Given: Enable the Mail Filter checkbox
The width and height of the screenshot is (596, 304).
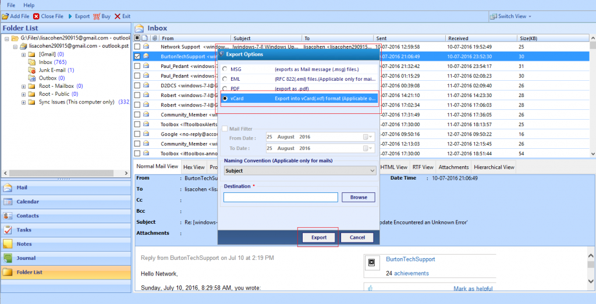Looking at the screenshot, I should pyautogui.click(x=225, y=128).
